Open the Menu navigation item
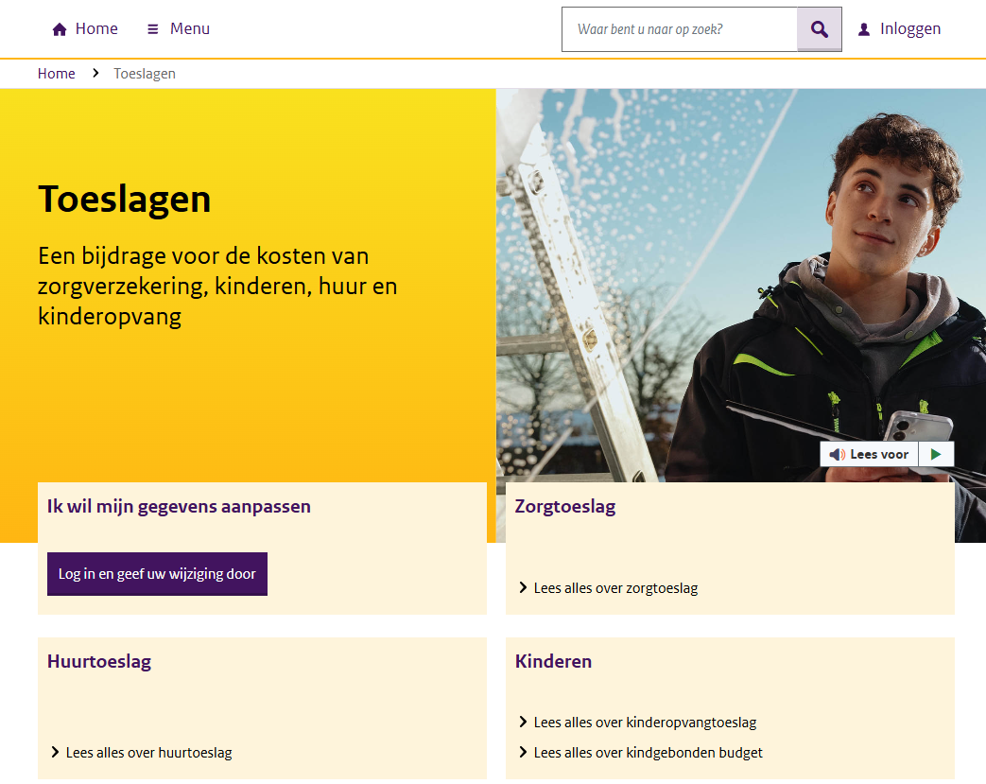The width and height of the screenshot is (986, 784). tap(179, 29)
